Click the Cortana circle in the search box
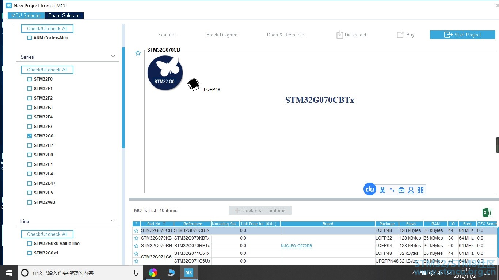The width and height of the screenshot is (499, 280). (25, 273)
